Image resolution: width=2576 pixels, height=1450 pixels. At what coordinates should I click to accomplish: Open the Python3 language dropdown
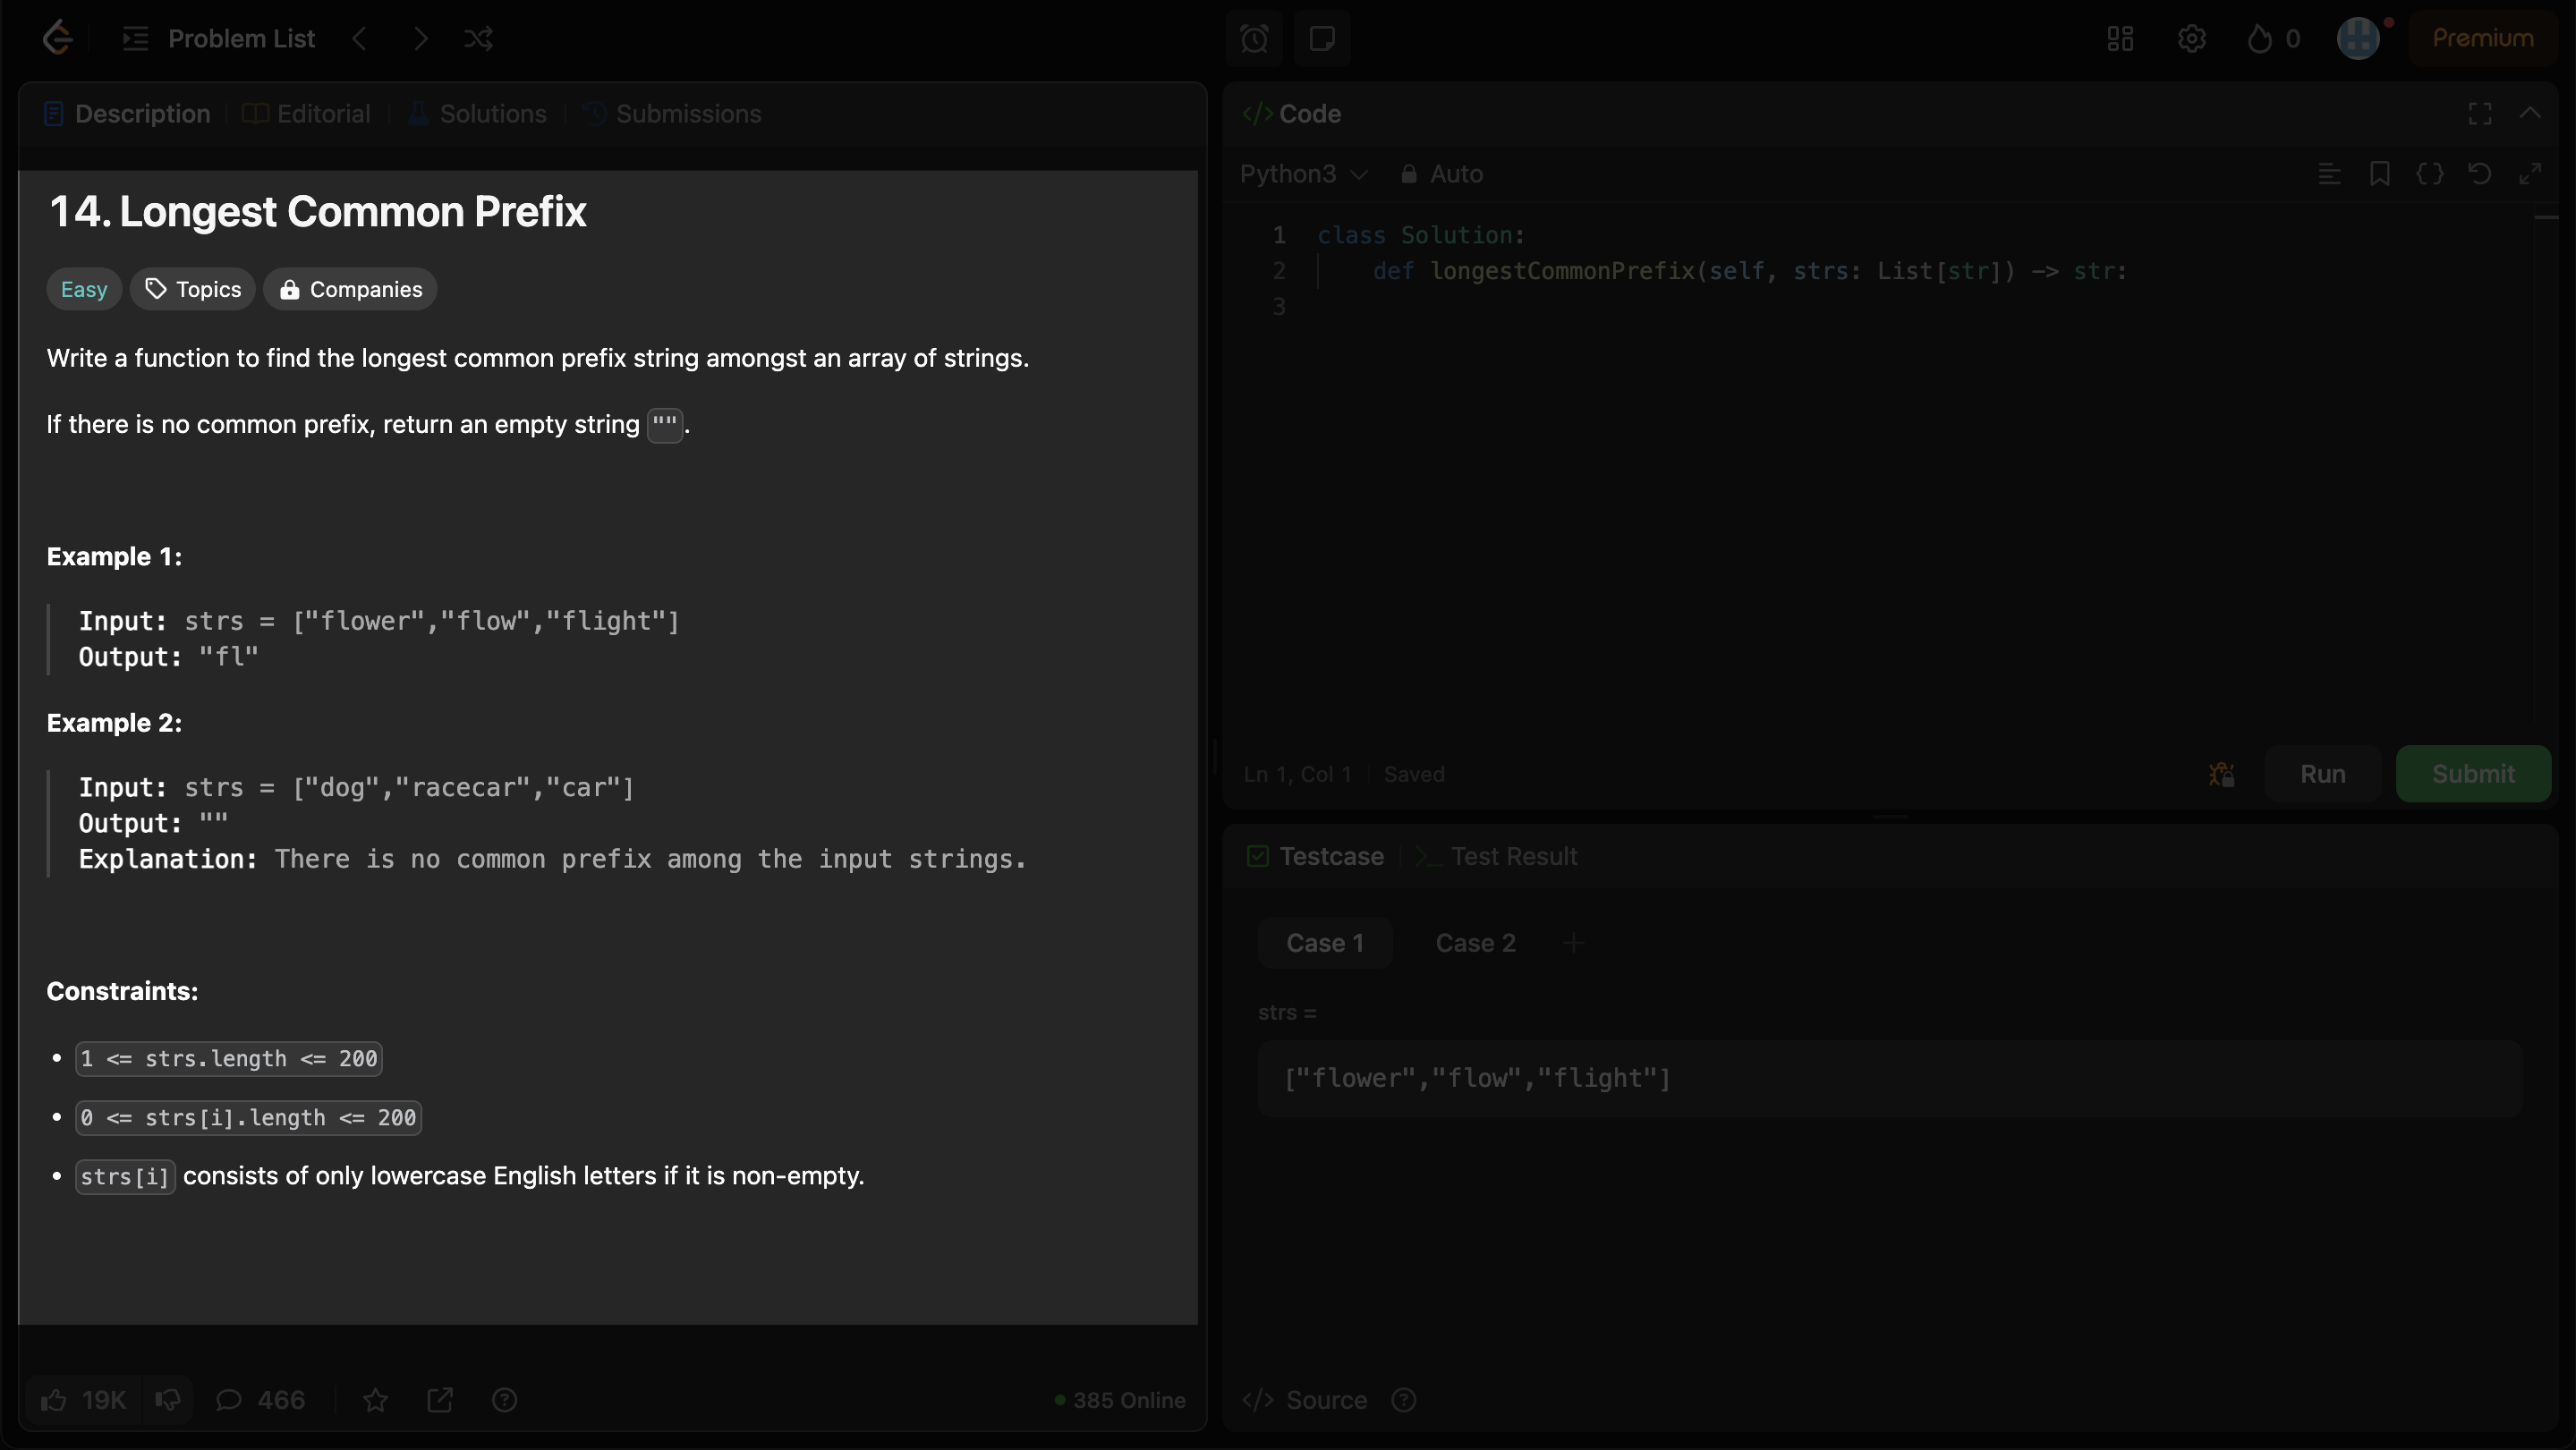(x=1303, y=174)
